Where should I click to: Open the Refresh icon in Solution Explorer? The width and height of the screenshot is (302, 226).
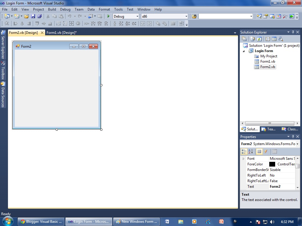[259, 39]
